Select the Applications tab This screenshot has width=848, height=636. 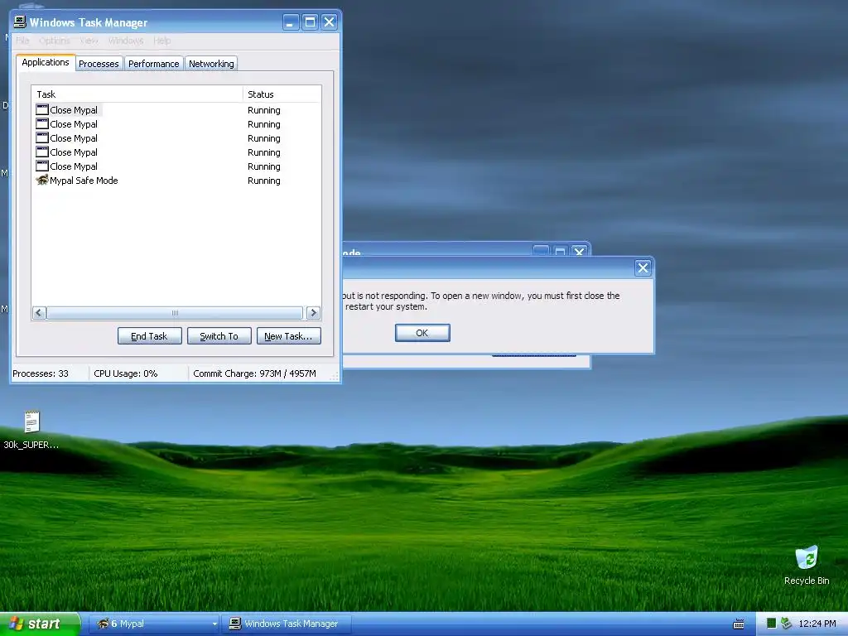click(46, 62)
